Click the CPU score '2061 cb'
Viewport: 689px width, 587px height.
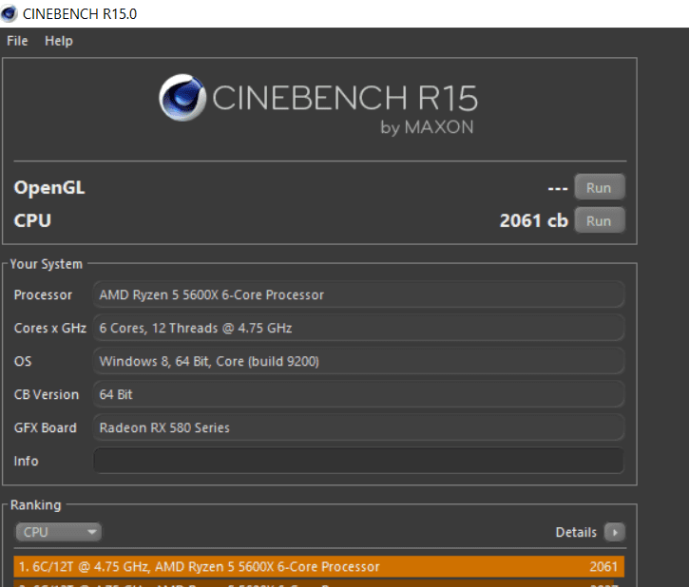pos(534,220)
